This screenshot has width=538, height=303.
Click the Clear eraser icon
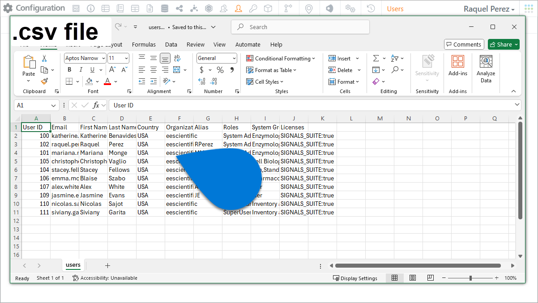point(376,81)
